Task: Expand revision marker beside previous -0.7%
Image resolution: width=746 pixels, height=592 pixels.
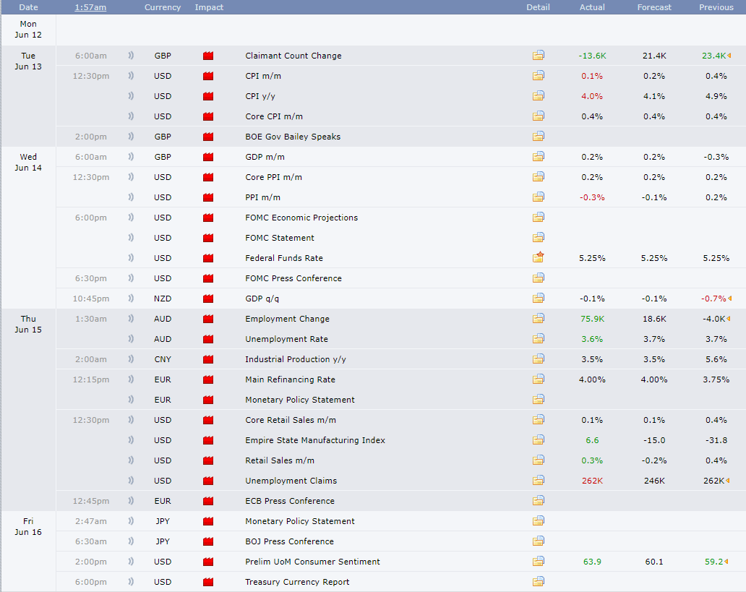Action: [x=729, y=299]
